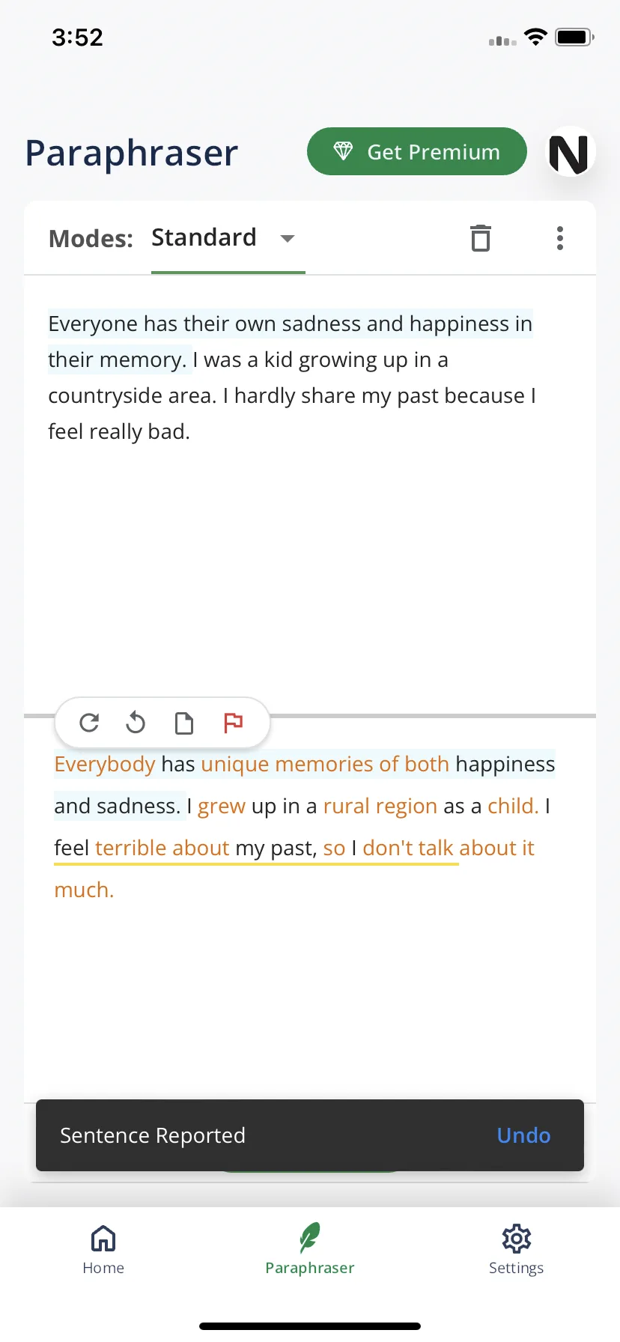Tap the counterclockwise undo icon

(x=136, y=723)
